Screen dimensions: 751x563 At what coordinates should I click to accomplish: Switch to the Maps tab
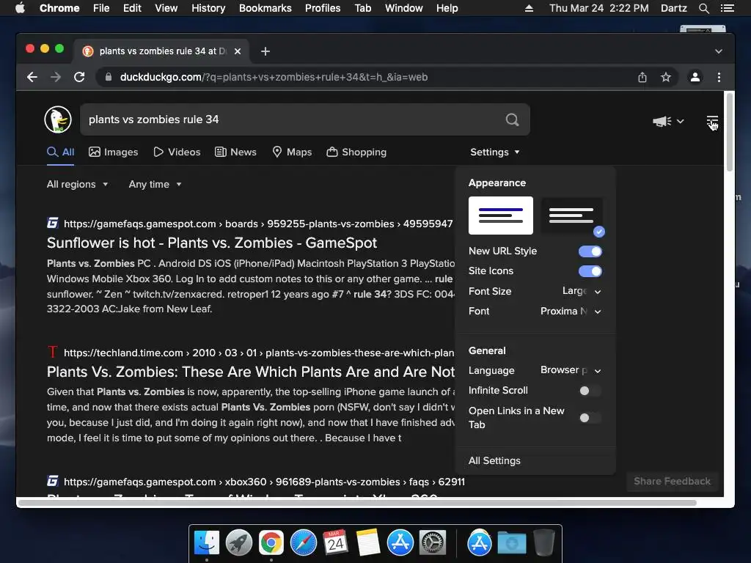pos(292,152)
